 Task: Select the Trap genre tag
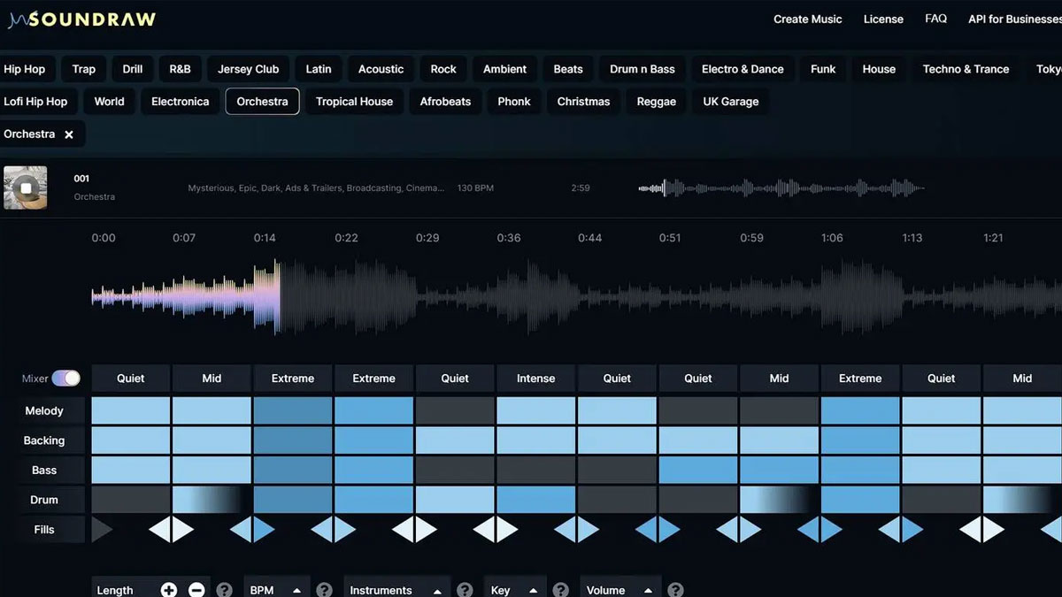[x=84, y=69]
